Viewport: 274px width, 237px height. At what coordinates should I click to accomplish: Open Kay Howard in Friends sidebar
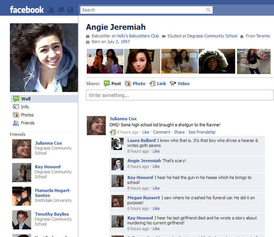pos(47,167)
